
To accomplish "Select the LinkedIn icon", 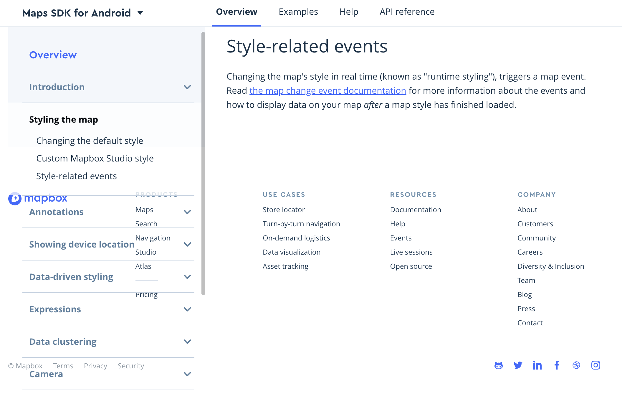I will click(x=537, y=365).
